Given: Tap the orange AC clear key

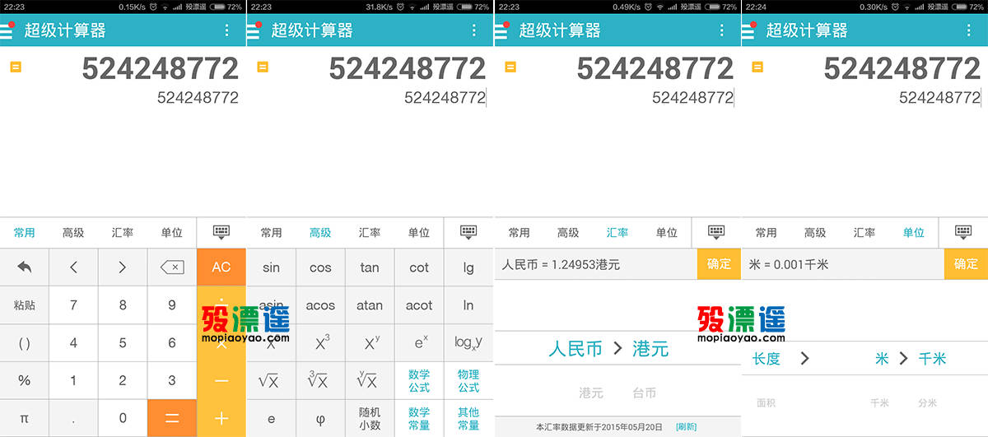Looking at the screenshot, I should 221,267.
